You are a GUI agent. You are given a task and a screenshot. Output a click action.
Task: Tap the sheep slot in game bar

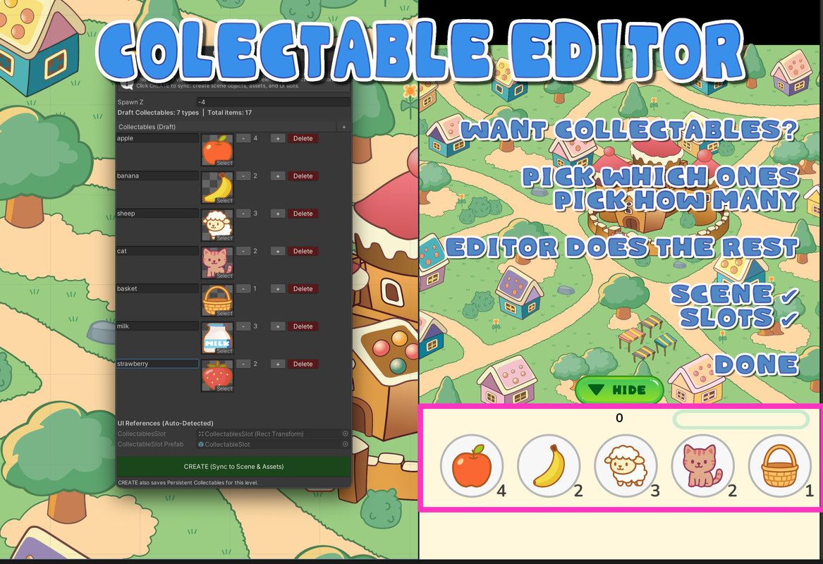(x=626, y=466)
